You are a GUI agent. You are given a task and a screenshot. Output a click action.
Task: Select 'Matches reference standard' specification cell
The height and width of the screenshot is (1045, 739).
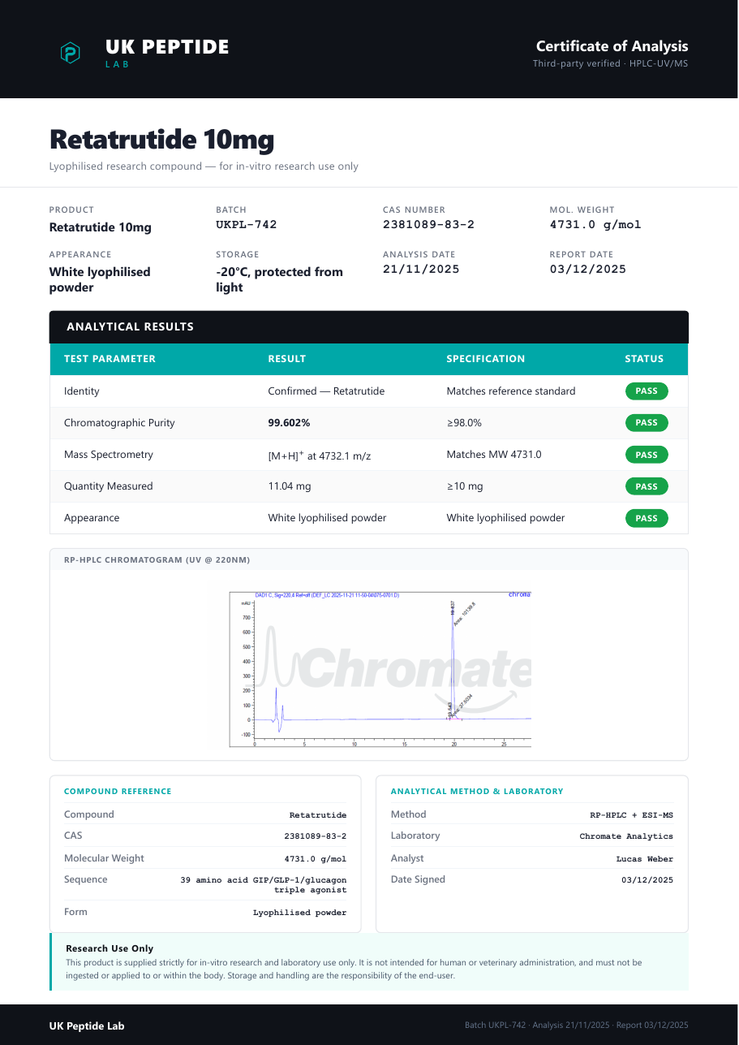(511, 391)
